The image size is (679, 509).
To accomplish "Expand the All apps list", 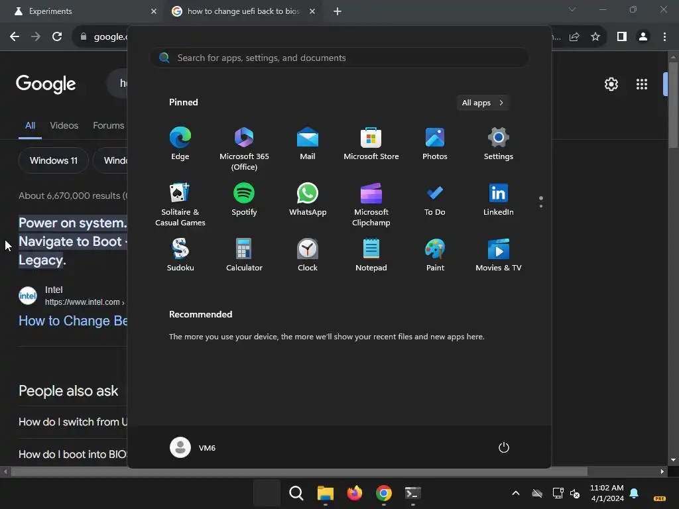I will (483, 103).
